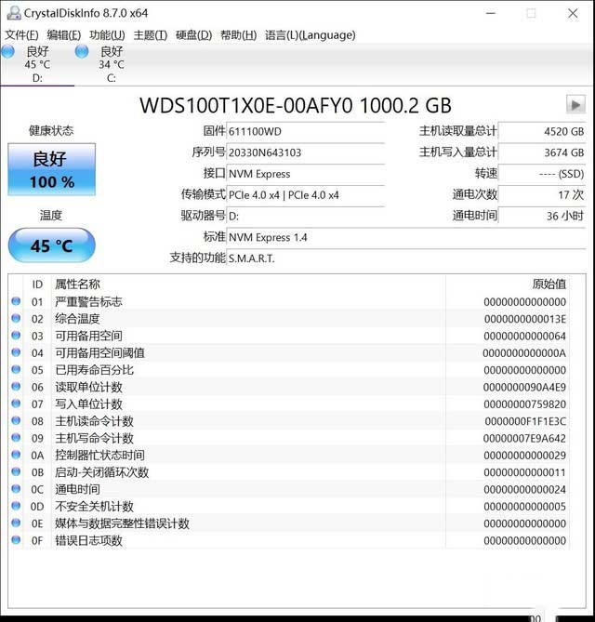Select the 控制器忙状态时间 attribute row
This screenshot has width=595, height=622.
289,455
